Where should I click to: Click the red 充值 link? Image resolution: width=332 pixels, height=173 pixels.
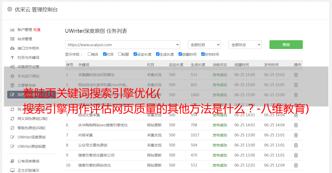[37, 30]
